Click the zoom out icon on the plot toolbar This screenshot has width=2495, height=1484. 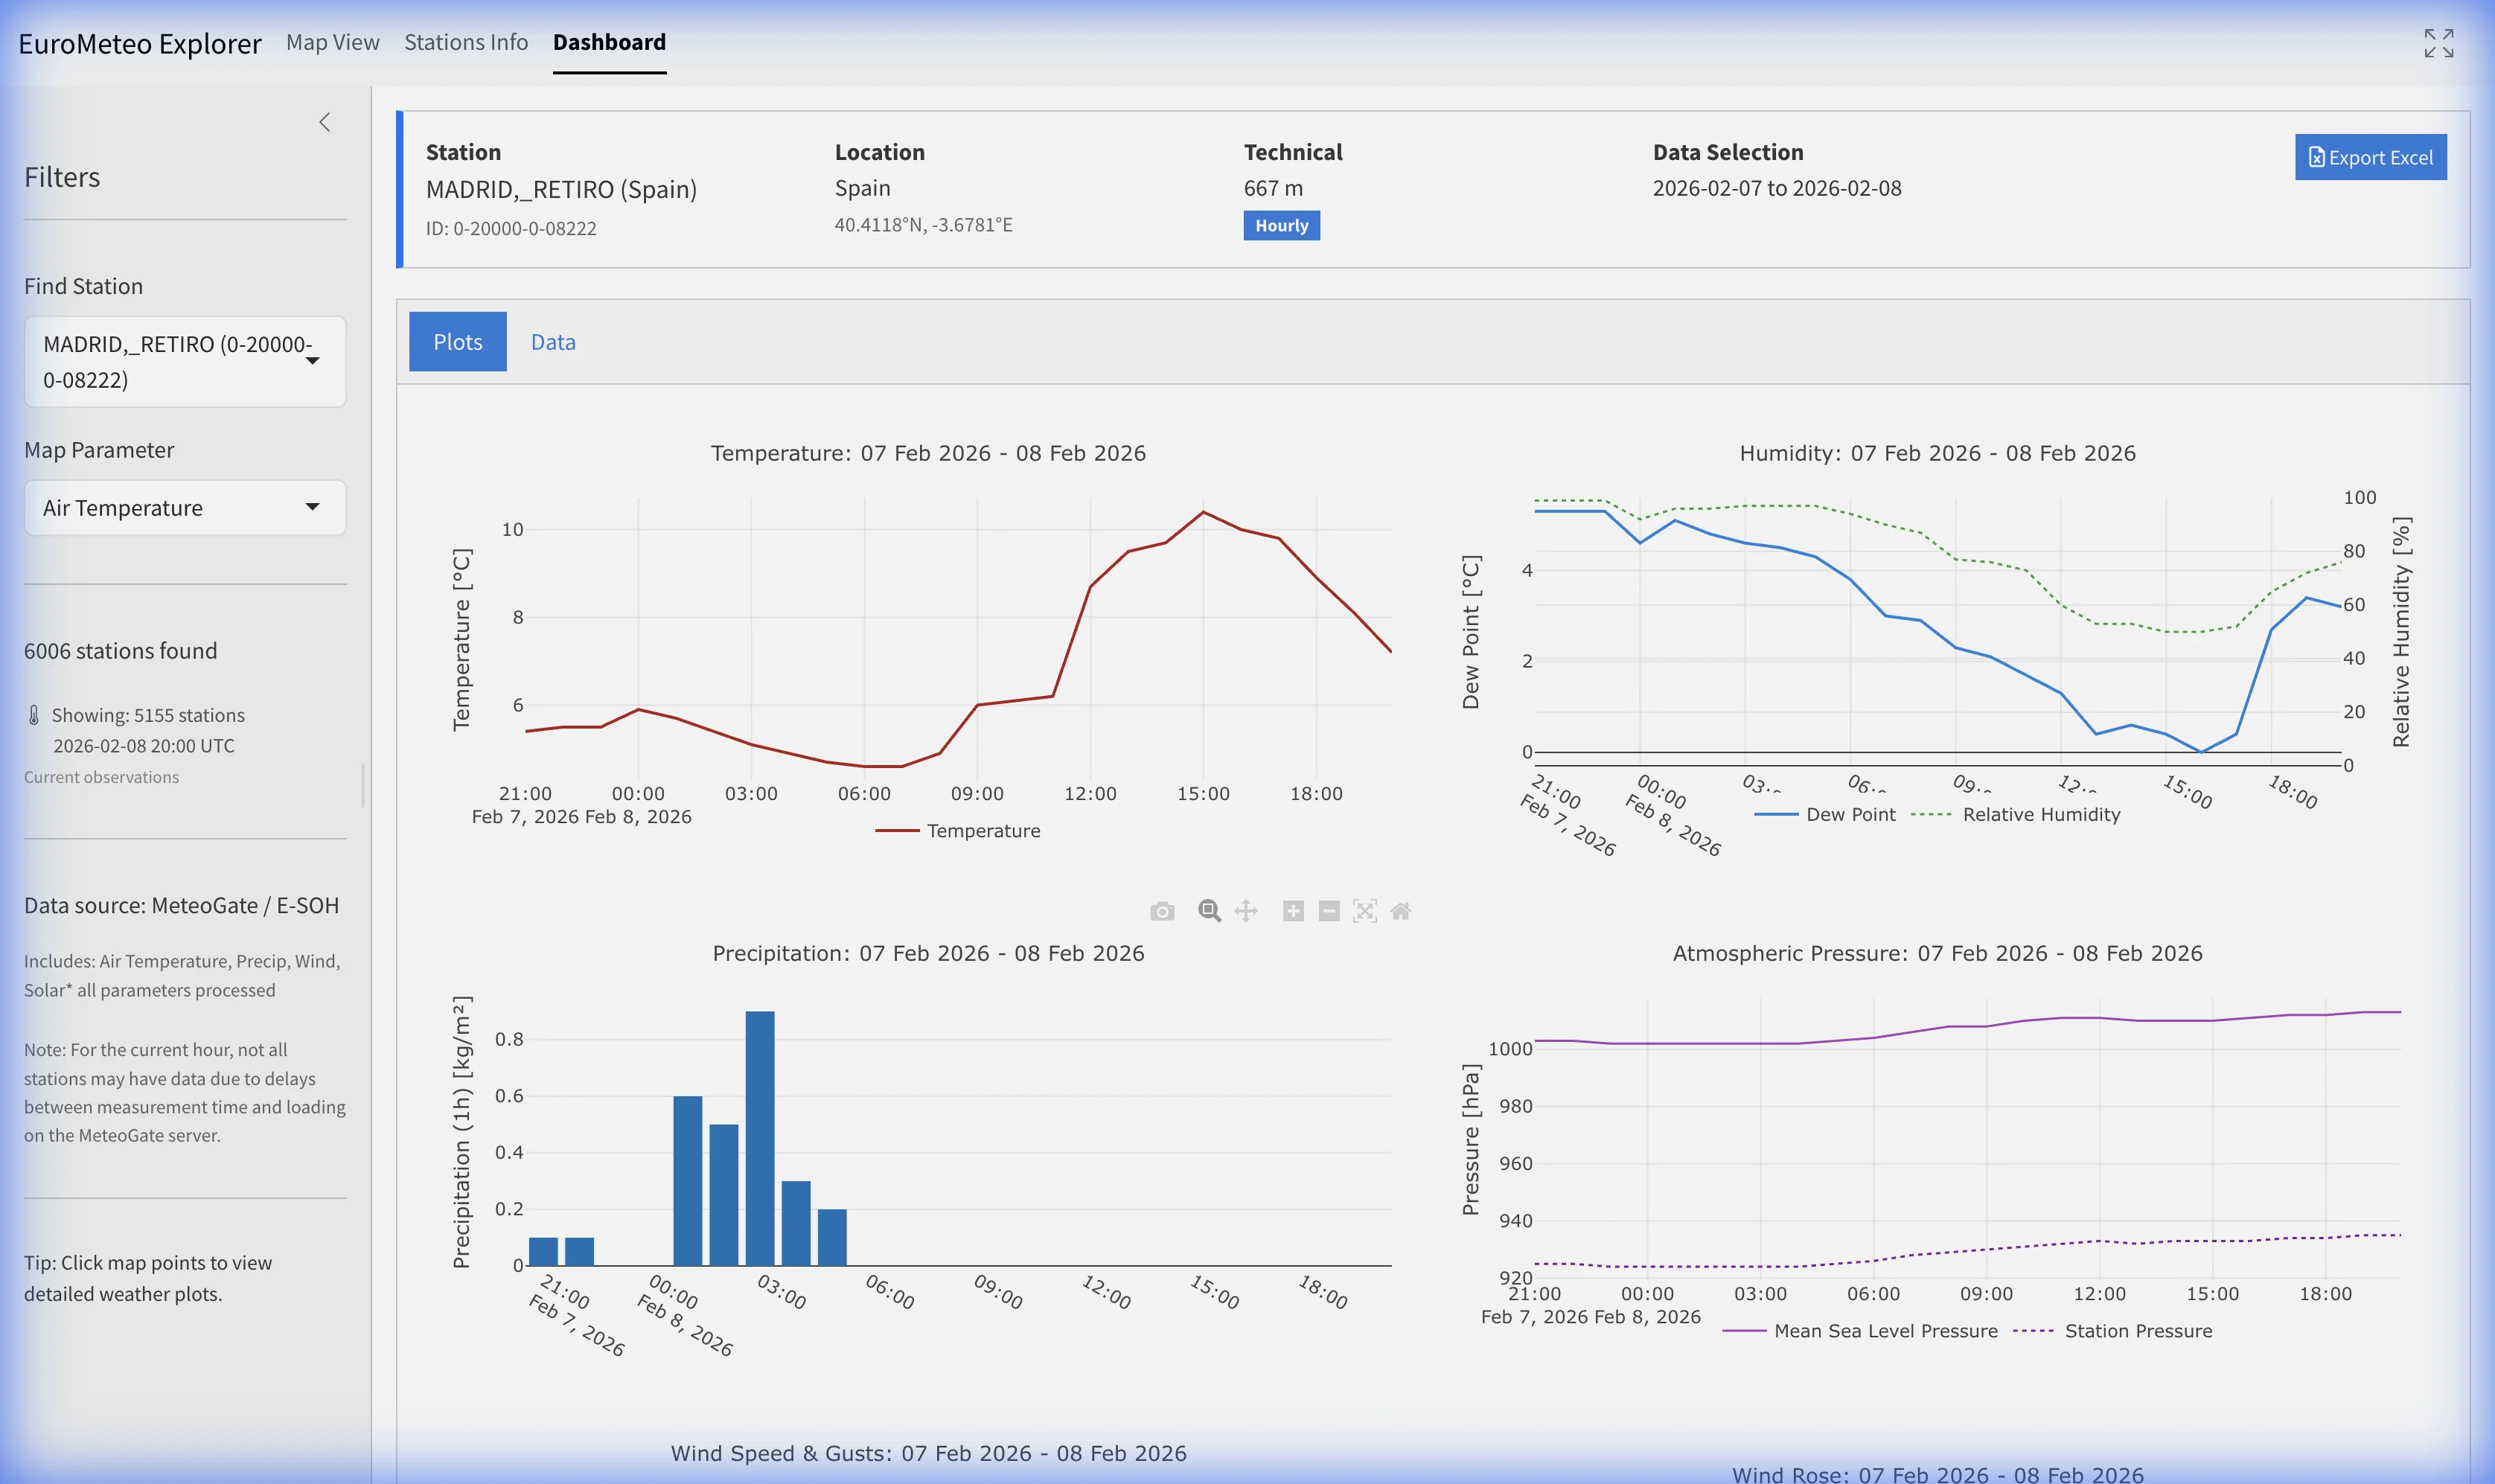pos(1328,911)
